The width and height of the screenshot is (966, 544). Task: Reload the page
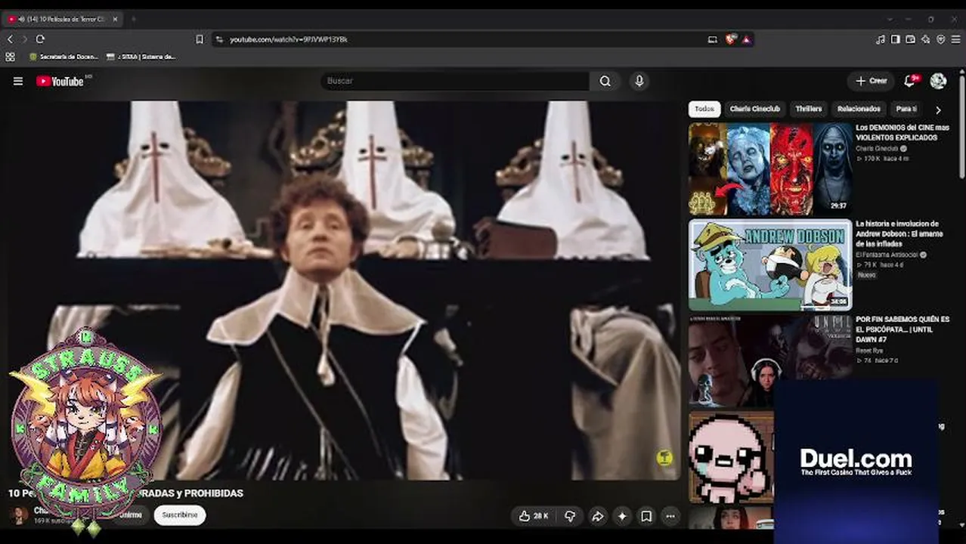pos(40,39)
